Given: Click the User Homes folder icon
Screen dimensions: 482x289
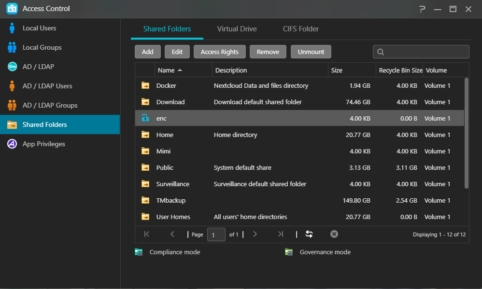Looking at the screenshot, I should (x=145, y=217).
